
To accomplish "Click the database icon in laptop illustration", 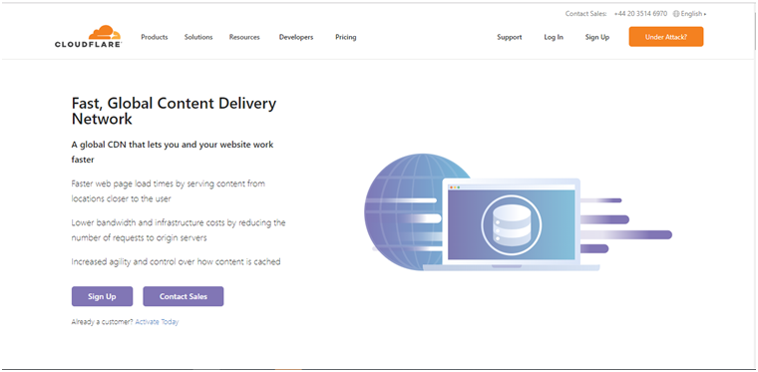I will point(511,224).
